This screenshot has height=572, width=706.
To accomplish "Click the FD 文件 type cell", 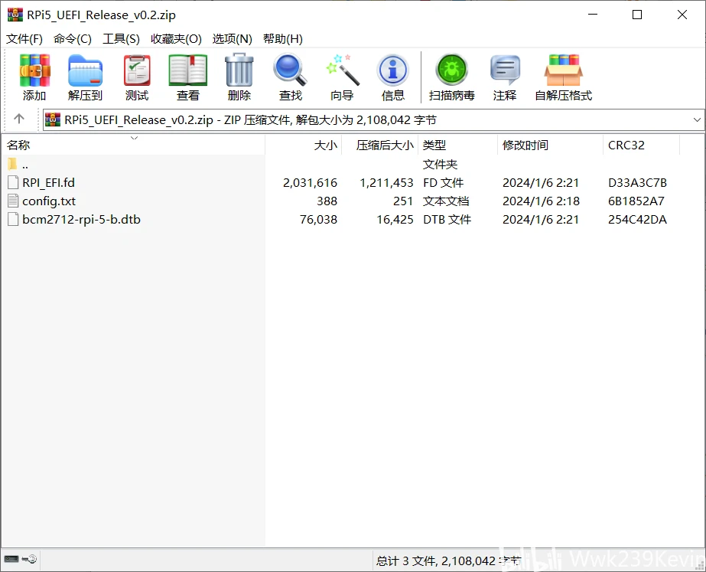I will pyautogui.click(x=443, y=182).
